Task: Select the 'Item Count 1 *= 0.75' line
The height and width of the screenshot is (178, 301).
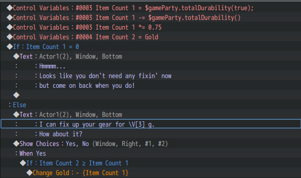Action: 150,27
